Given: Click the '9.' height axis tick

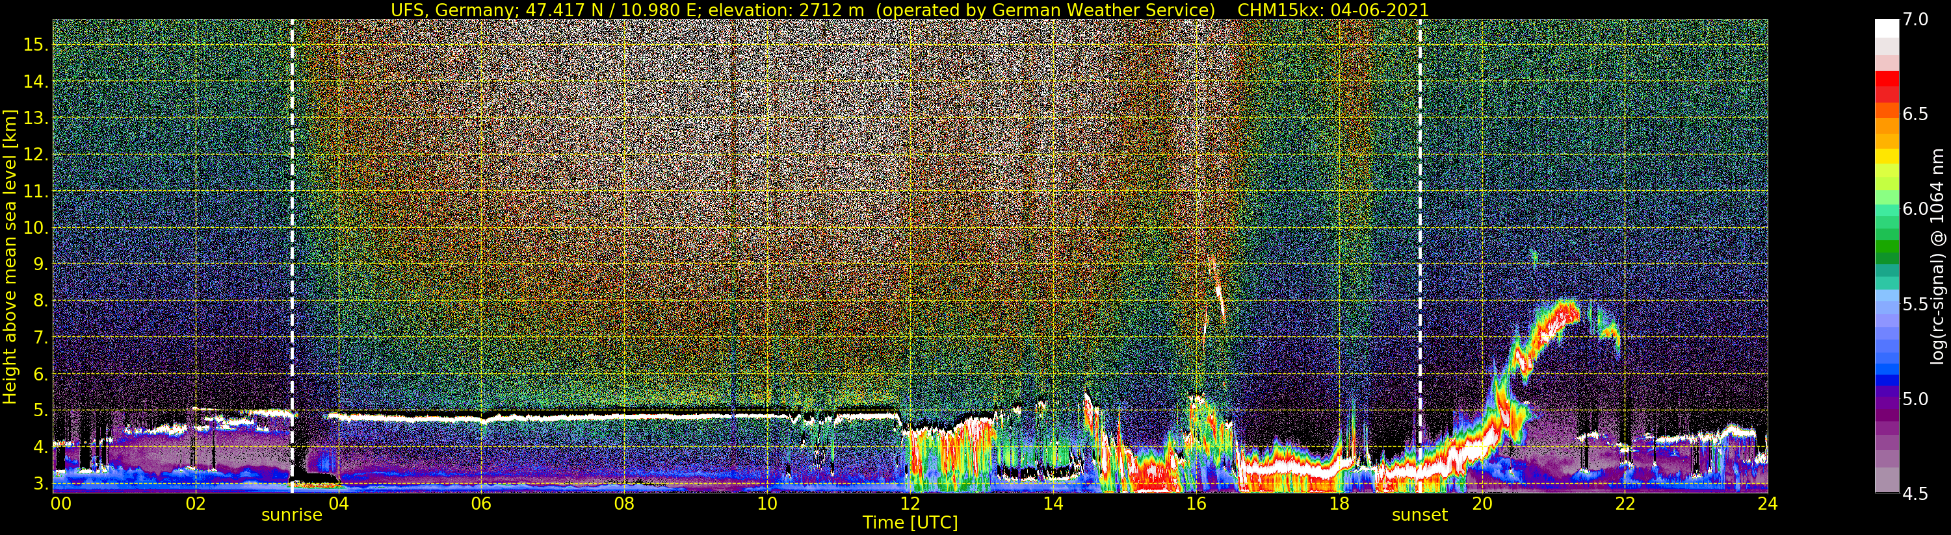Looking at the screenshot, I should click(x=40, y=264).
